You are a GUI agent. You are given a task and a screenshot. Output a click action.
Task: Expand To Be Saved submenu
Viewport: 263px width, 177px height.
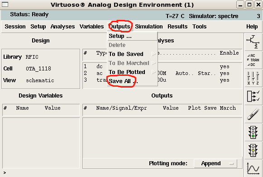click(x=132, y=54)
